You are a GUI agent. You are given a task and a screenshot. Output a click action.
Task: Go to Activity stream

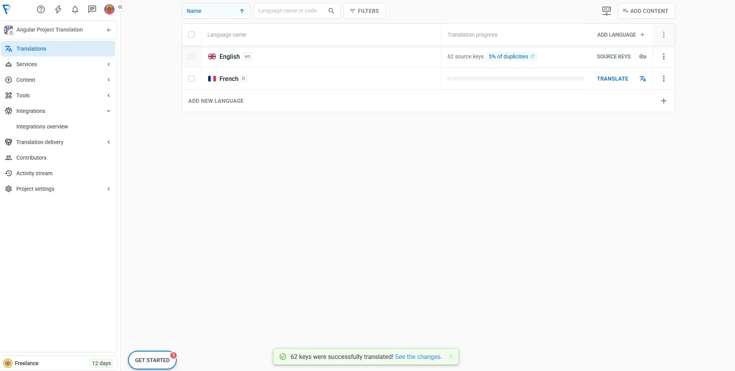coord(34,173)
